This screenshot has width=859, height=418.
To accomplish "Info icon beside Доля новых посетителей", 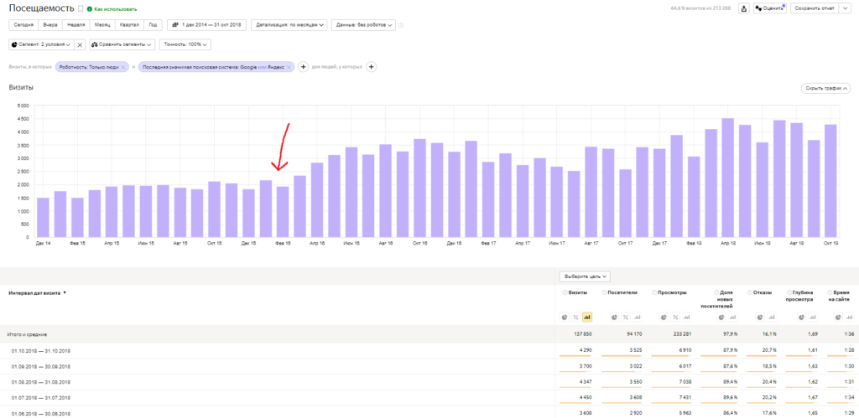I will pos(716,292).
